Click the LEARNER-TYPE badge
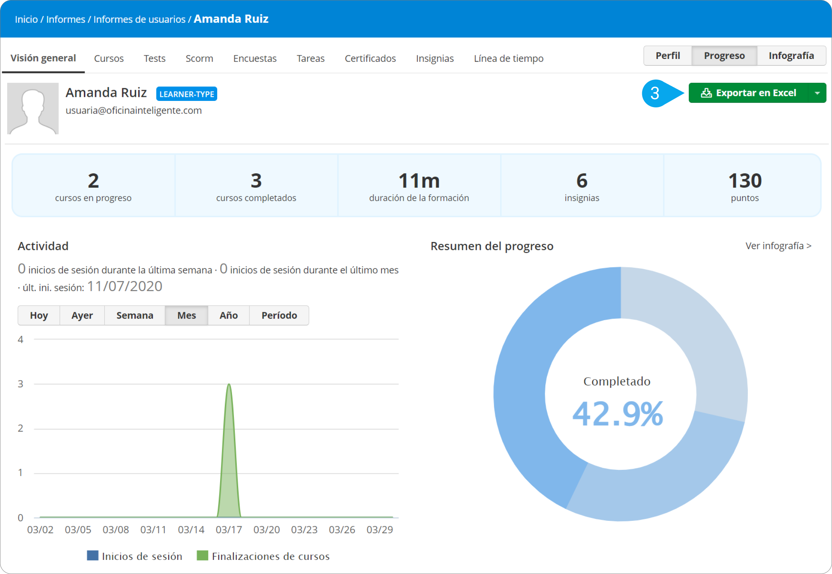832x574 pixels. [186, 94]
